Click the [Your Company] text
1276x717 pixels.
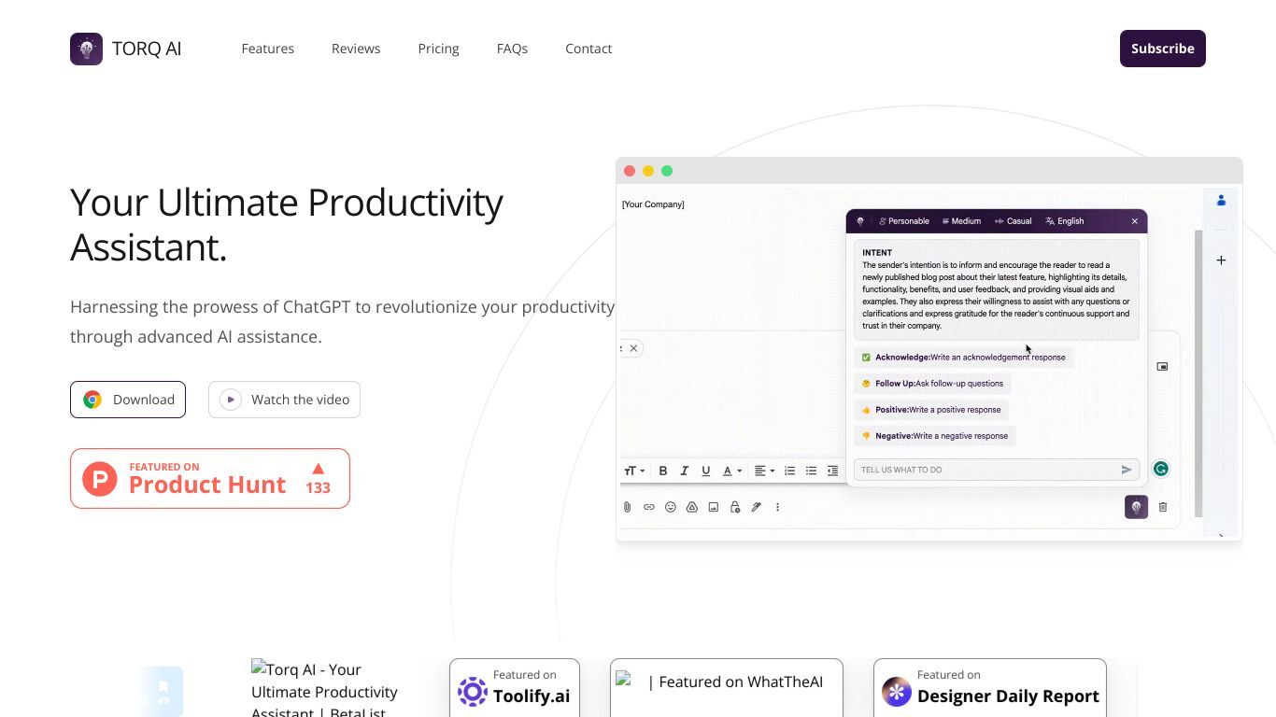(x=653, y=204)
